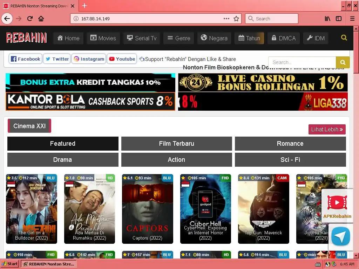The height and width of the screenshot is (269, 359).
Task: Show site information icon in address bar
Action: click(76, 19)
